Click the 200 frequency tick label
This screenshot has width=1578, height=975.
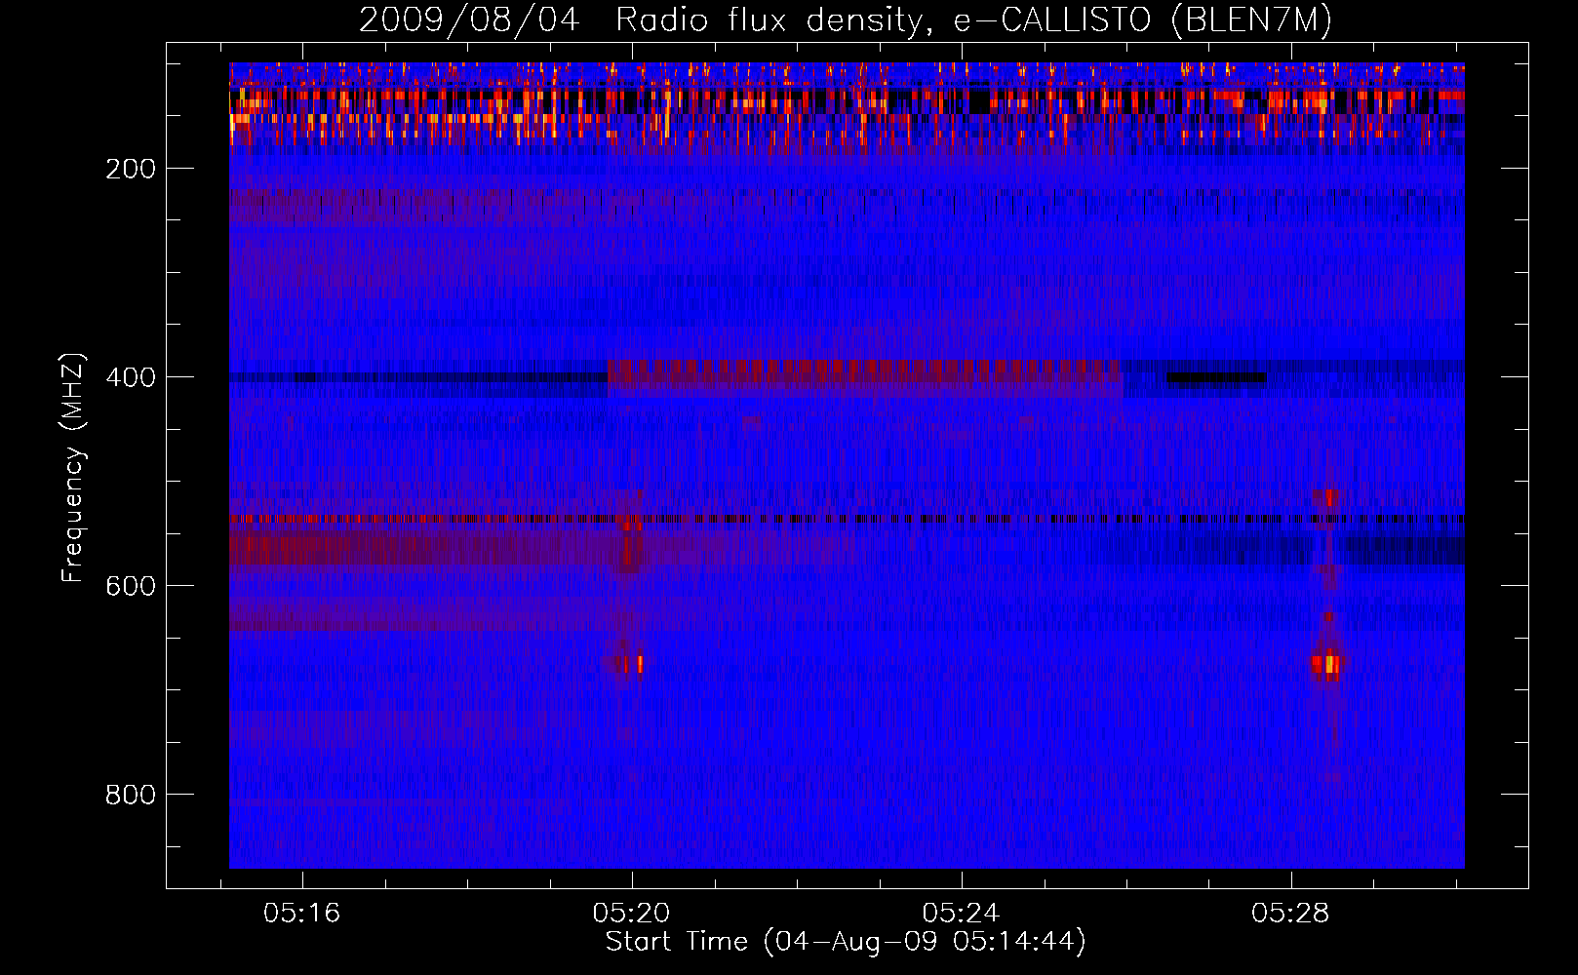[131, 169]
